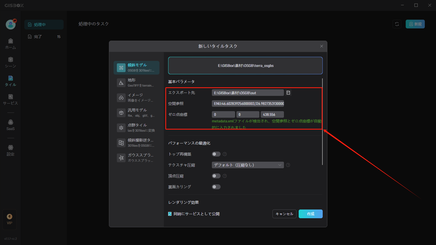Click the エクスポート先 path field
The width and height of the screenshot is (436, 245).
tap(248, 93)
